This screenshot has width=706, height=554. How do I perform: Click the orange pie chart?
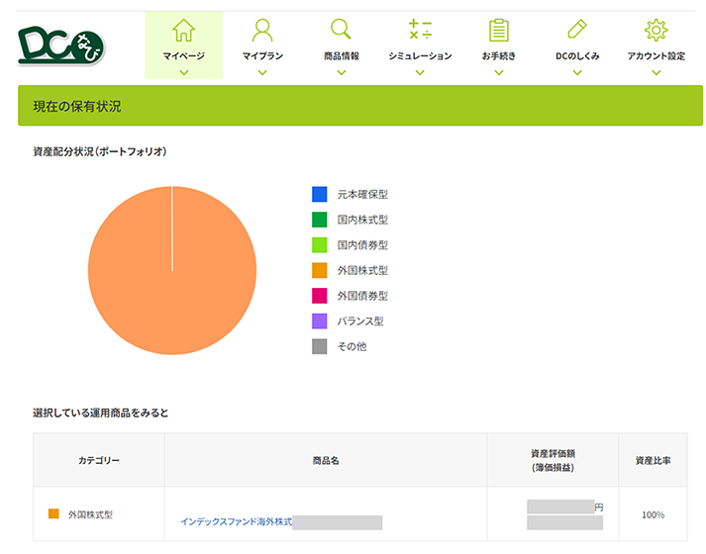(172, 271)
